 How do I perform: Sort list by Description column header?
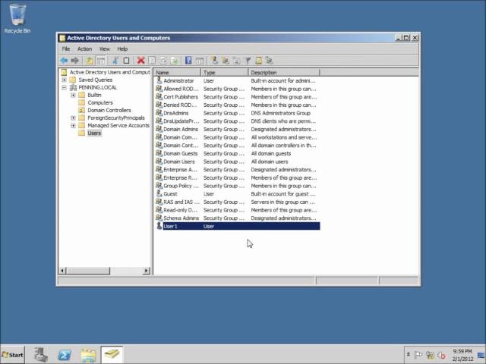click(x=284, y=73)
